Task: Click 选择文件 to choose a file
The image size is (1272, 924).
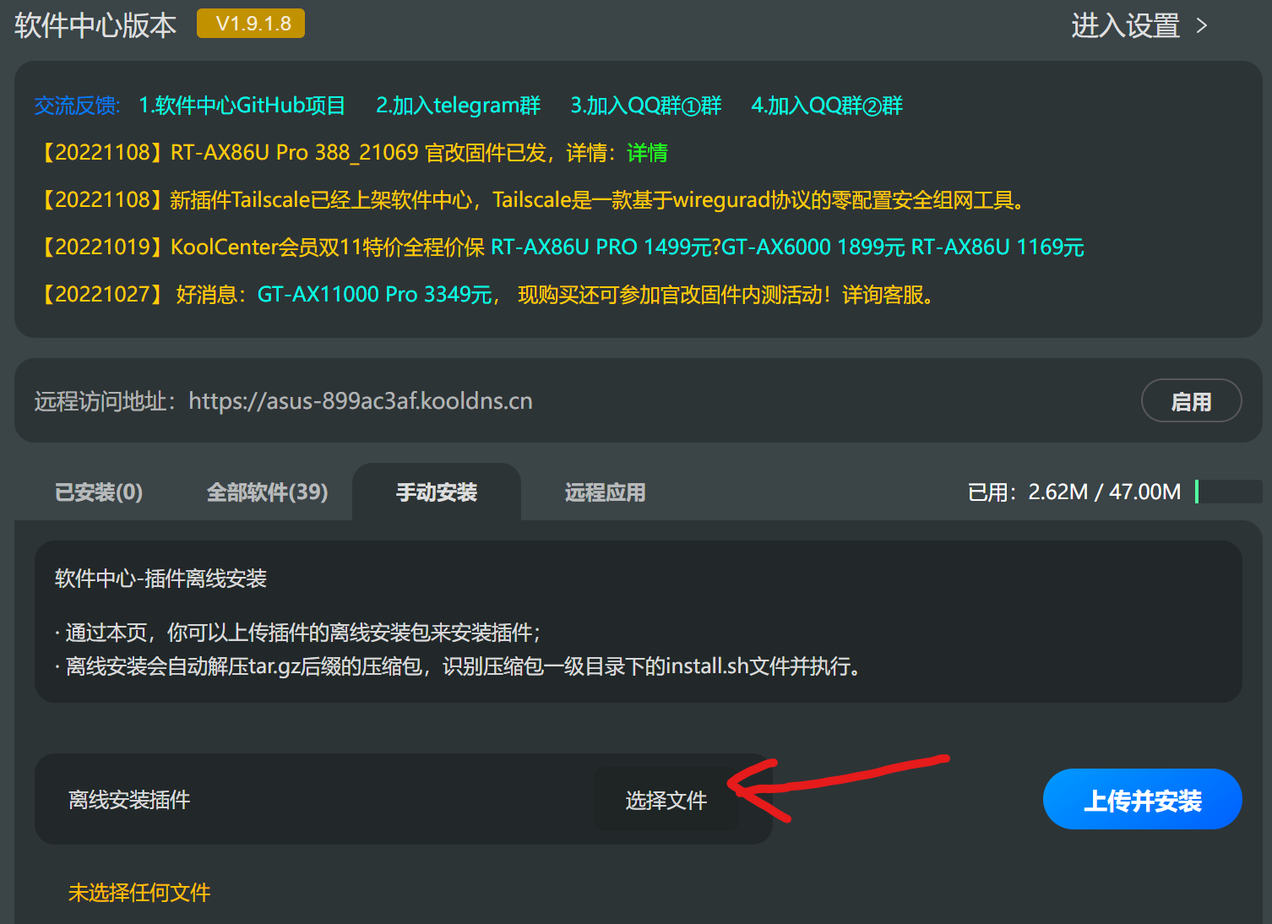Action: point(666,800)
